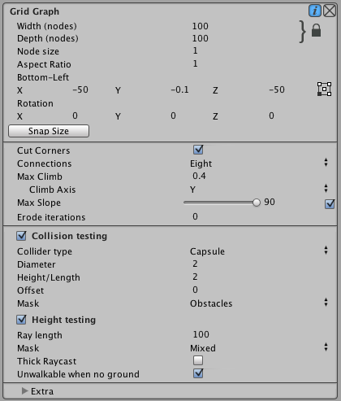Open the Collider type Capsule dropdown
The height and width of the screenshot is (401, 341).
(259, 251)
